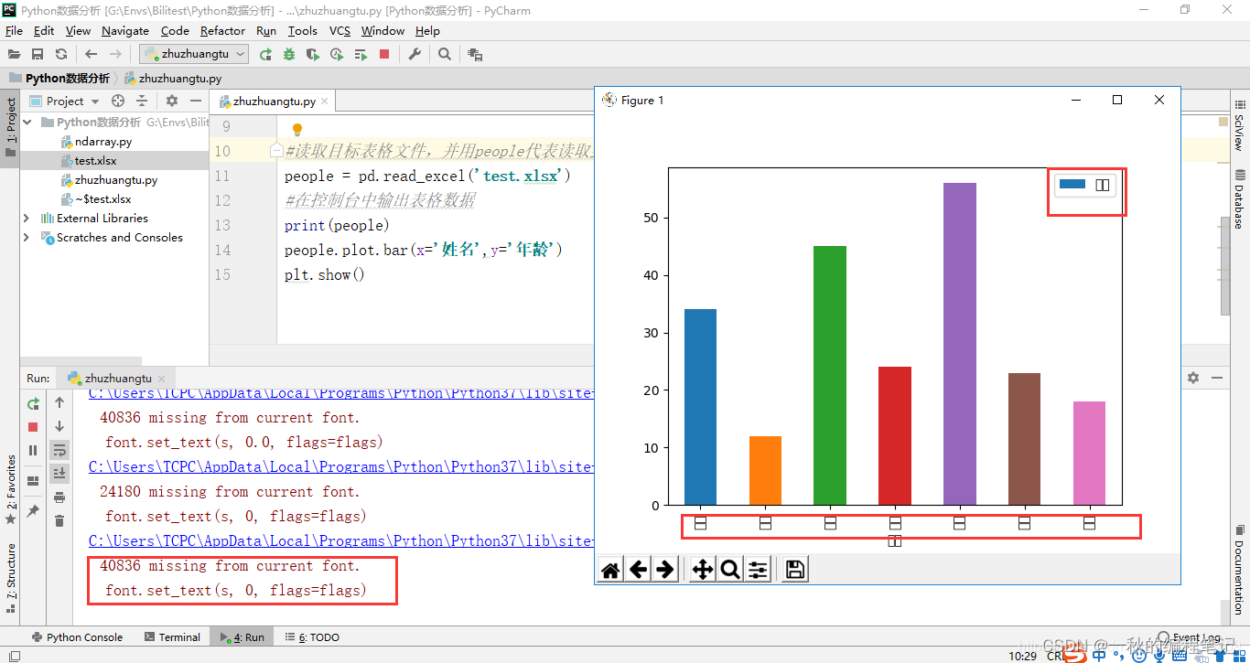
Task: Open the SciView side panel
Action: point(1239,126)
